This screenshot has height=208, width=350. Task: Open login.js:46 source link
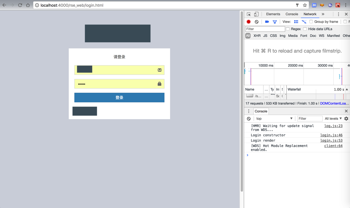pyautogui.click(x=331, y=135)
